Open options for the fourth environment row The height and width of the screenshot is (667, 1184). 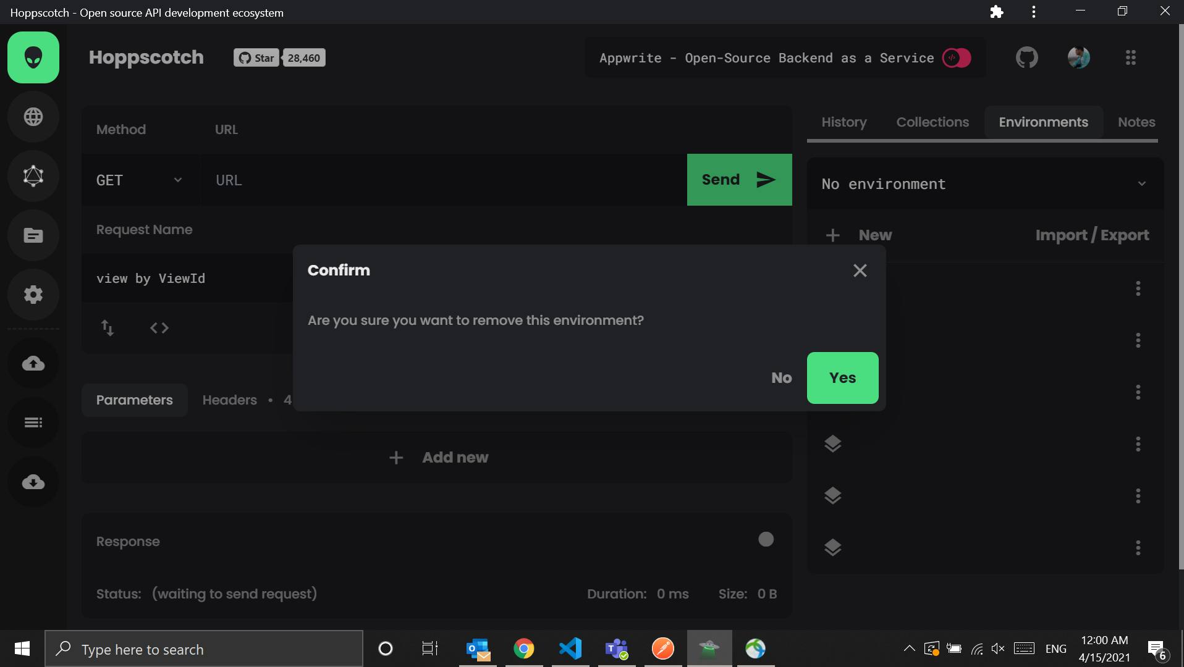[x=1138, y=444]
